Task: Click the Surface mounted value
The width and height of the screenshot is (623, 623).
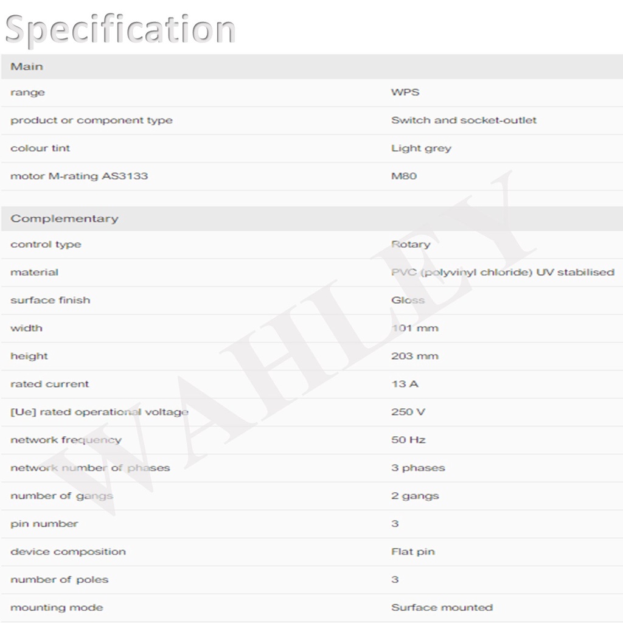Action: pyautogui.click(x=442, y=608)
